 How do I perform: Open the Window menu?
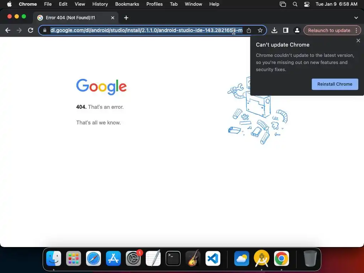pos(193,4)
